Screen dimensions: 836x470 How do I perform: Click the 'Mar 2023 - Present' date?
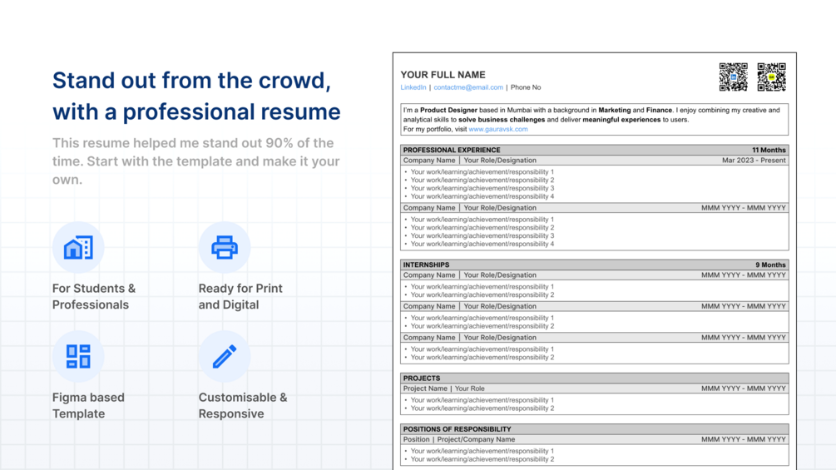point(754,161)
